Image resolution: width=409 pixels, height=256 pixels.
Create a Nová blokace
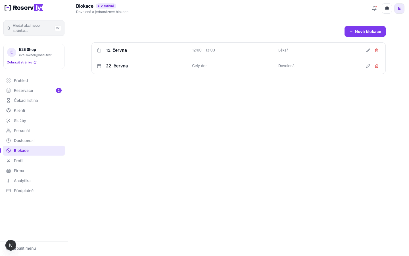pyautogui.click(x=365, y=32)
